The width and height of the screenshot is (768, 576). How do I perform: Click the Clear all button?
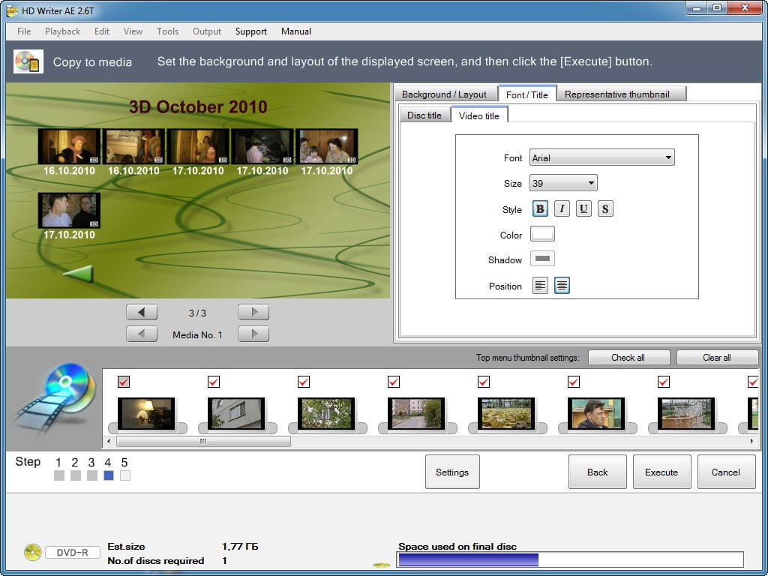717,358
